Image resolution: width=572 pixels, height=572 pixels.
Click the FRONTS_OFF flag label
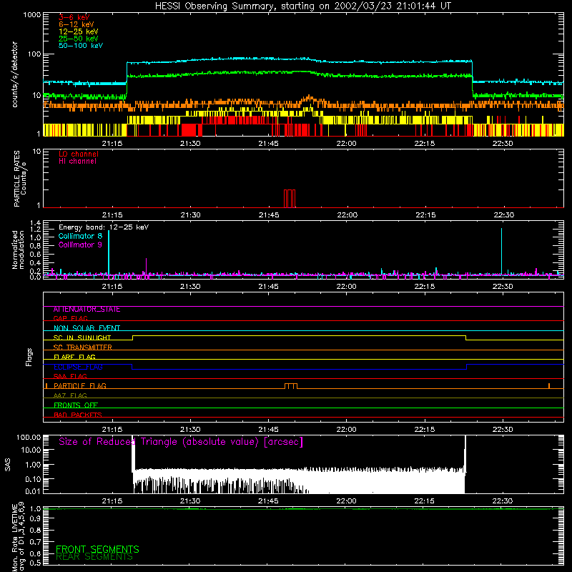(76, 405)
